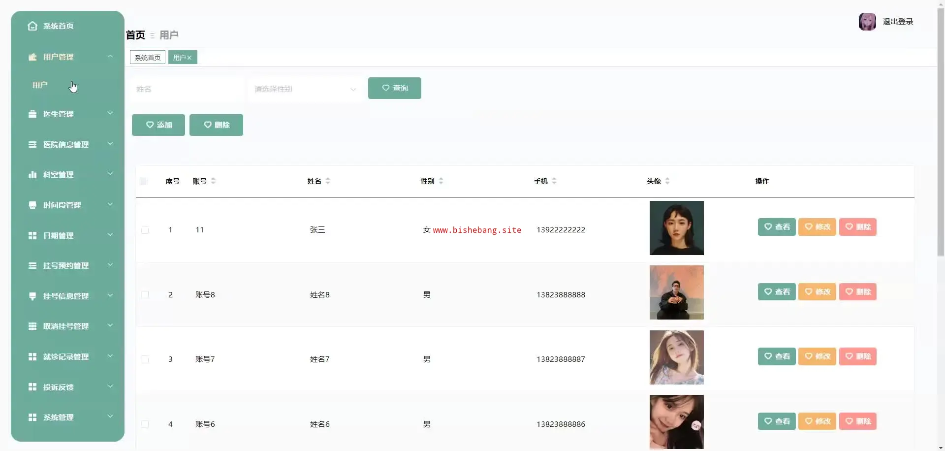Expand the 时间段管理 menu chevron

point(110,204)
